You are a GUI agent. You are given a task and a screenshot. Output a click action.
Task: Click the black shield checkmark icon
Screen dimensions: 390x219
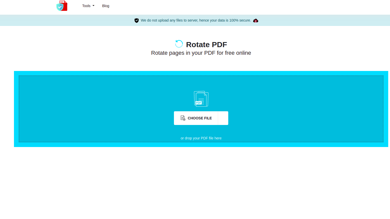click(137, 21)
